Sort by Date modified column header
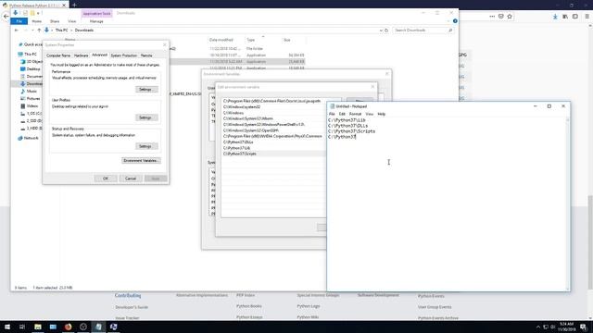593x333 pixels. (x=221, y=40)
